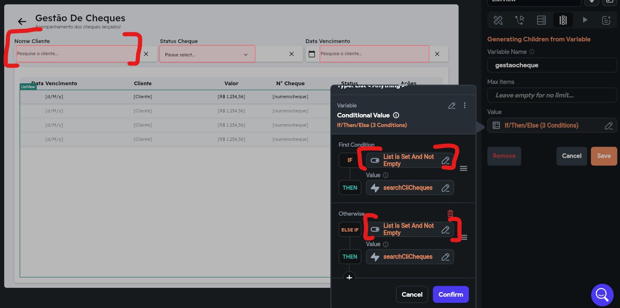Click boolean toggle icon in First Condition
The width and height of the screenshot is (620, 308).
click(x=375, y=160)
